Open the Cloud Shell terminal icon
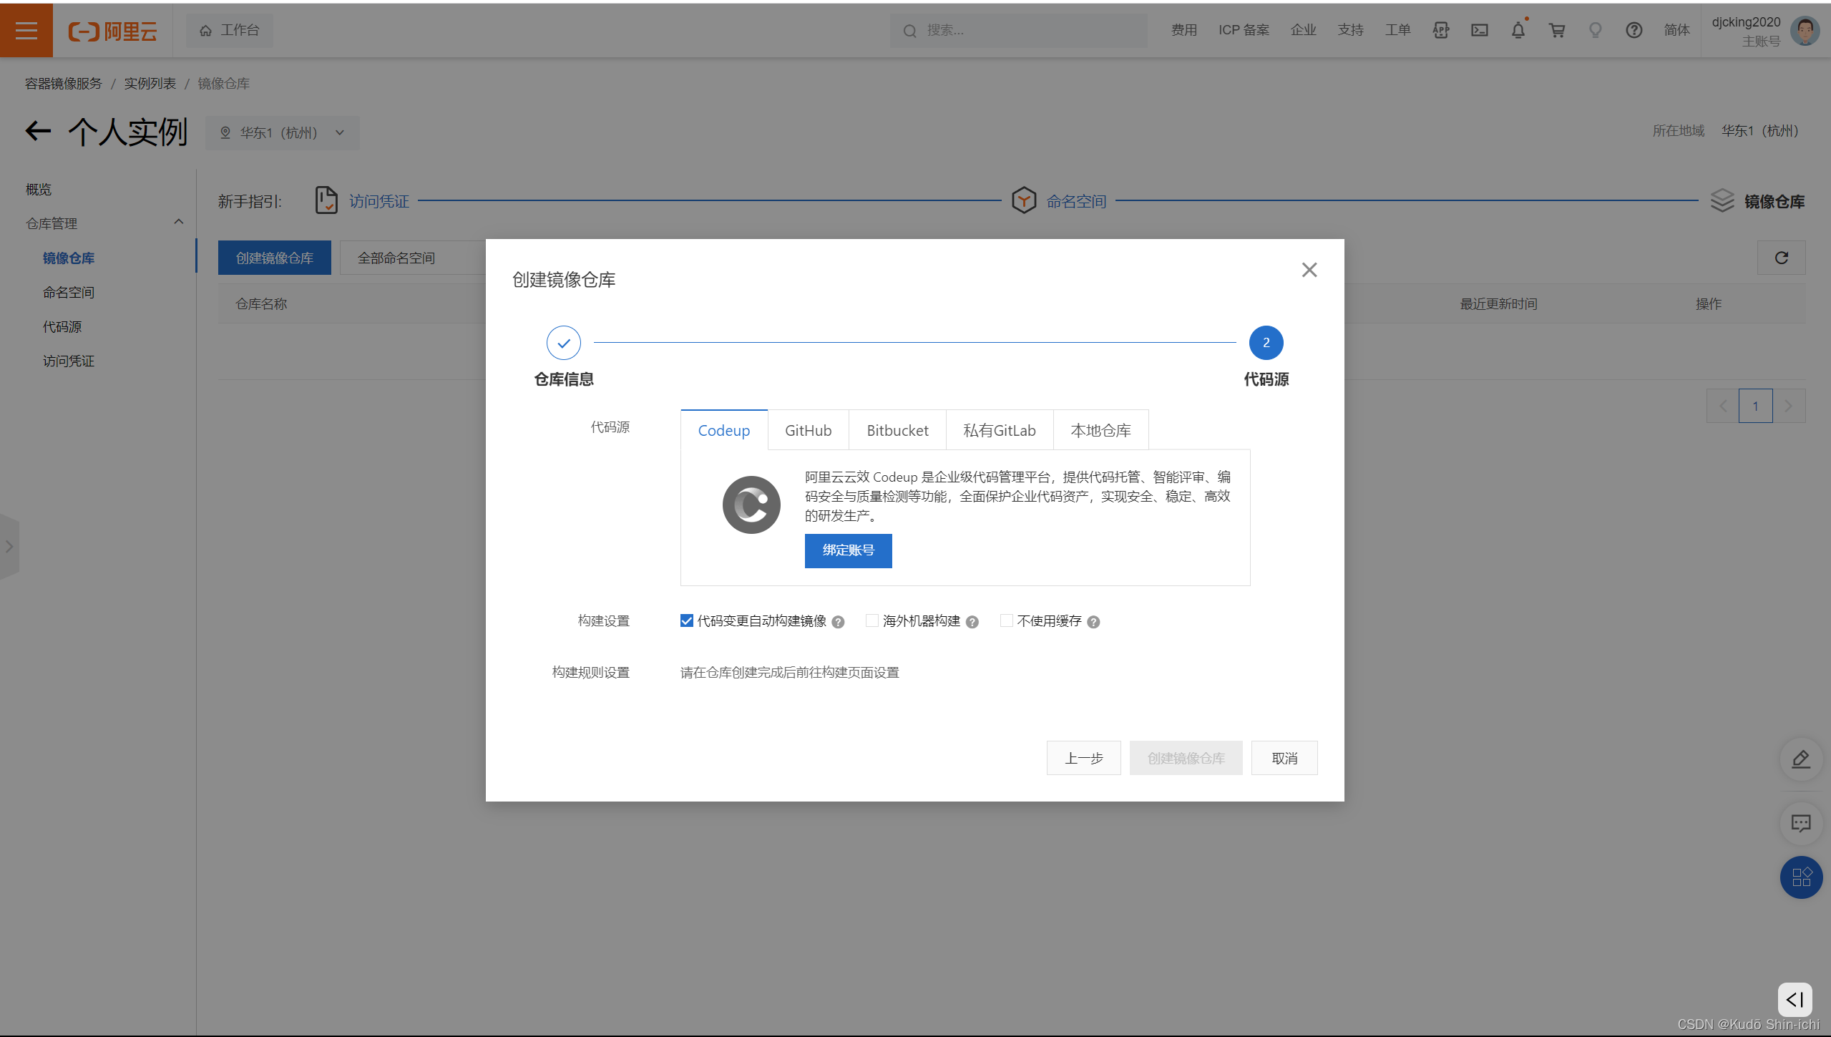1831x1037 pixels. pyautogui.click(x=1480, y=30)
